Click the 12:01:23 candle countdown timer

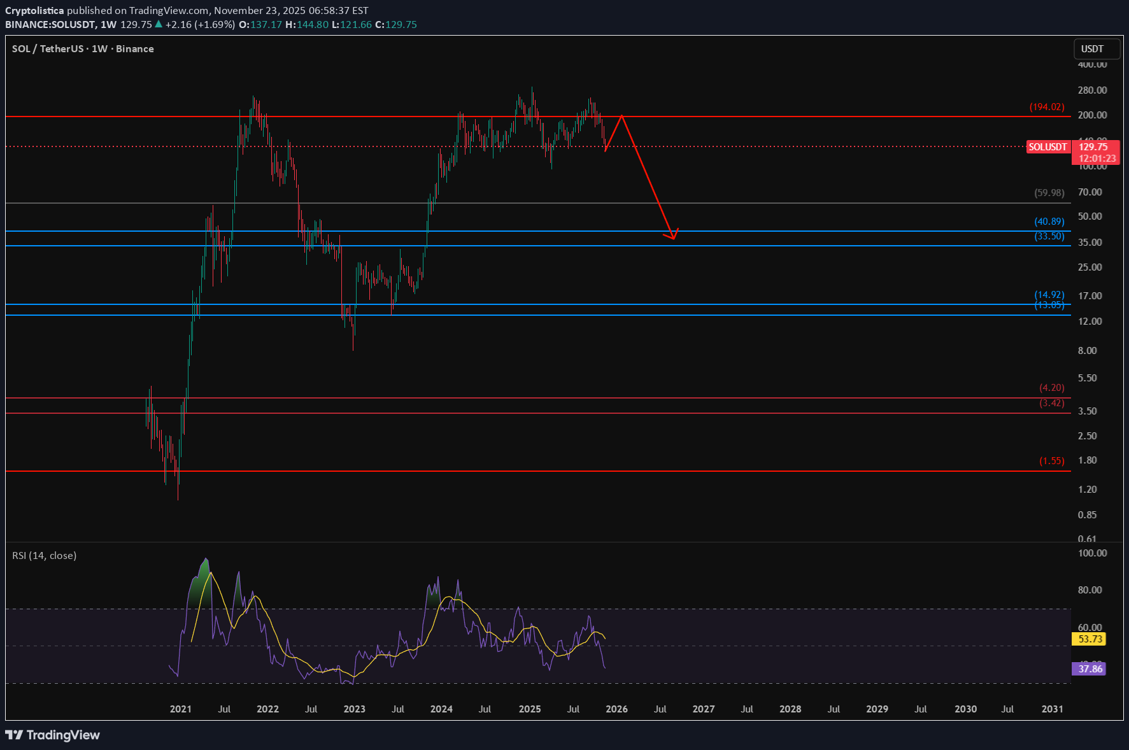[x=1097, y=159]
